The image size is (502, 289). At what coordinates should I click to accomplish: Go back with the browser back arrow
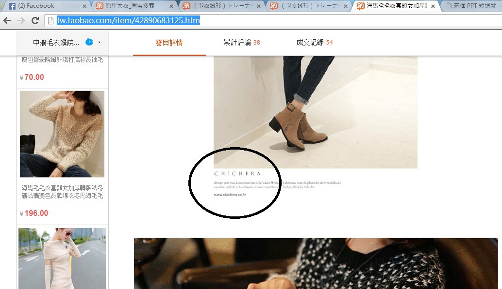pyautogui.click(x=7, y=20)
